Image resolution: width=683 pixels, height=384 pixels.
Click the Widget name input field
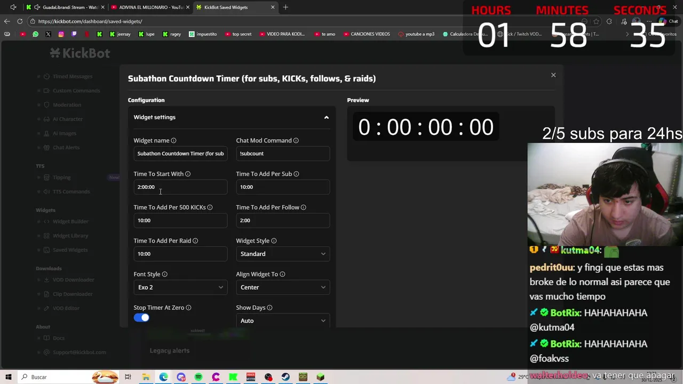click(180, 154)
